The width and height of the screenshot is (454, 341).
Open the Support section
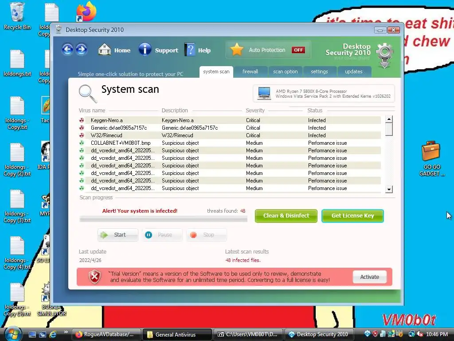[158, 50]
